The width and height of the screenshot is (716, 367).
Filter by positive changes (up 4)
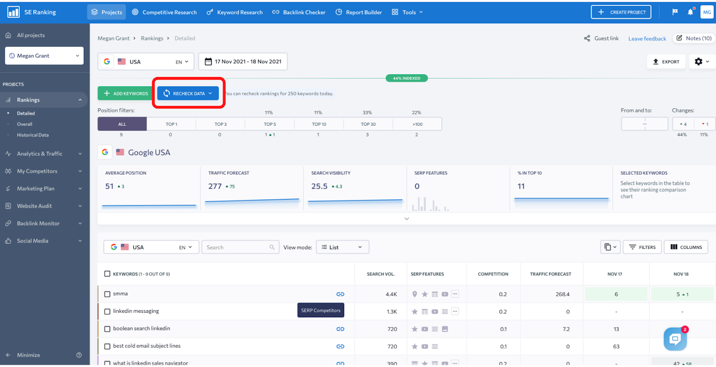coord(683,124)
